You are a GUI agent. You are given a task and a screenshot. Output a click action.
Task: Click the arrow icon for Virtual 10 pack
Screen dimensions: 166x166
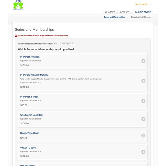click(143, 152)
